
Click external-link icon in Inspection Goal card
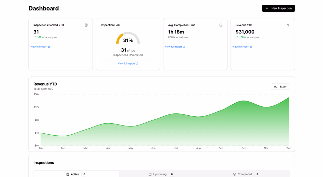(137, 64)
